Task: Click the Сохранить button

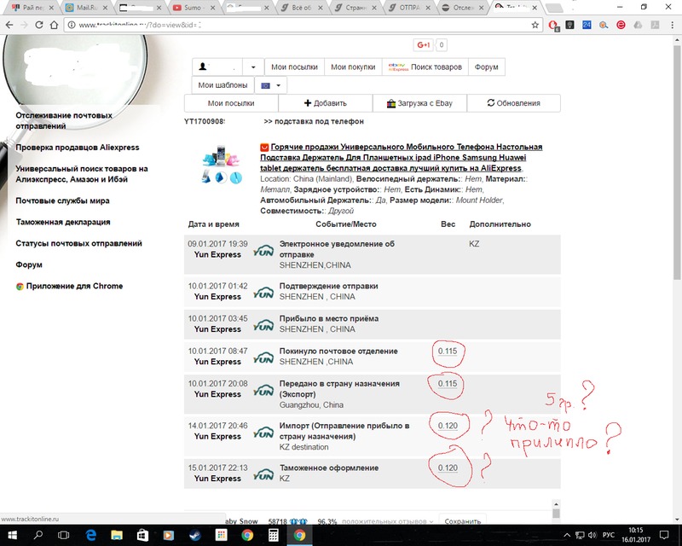Action: [x=463, y=521]
